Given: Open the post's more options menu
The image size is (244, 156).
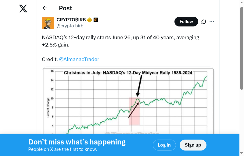Looking at the screenshot, I should point(212,22).
